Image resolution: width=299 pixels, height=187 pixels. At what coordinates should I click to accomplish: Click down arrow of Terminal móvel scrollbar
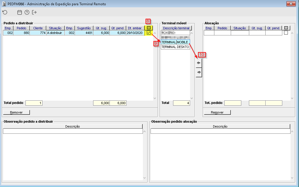[192, 98]
